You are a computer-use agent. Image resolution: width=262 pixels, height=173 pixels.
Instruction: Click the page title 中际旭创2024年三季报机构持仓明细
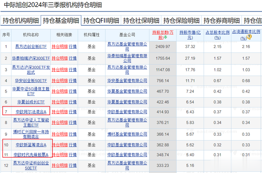tap(53, 5)
